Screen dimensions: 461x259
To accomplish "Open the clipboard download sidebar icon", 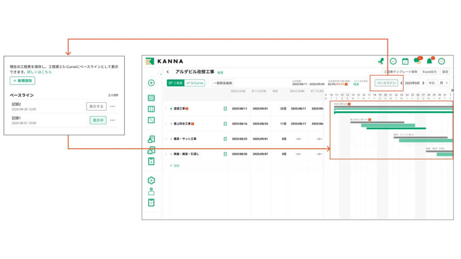I will click(151, 161).
